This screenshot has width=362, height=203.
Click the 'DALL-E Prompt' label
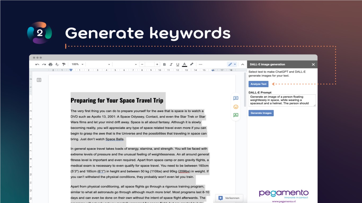pos(260,93)
